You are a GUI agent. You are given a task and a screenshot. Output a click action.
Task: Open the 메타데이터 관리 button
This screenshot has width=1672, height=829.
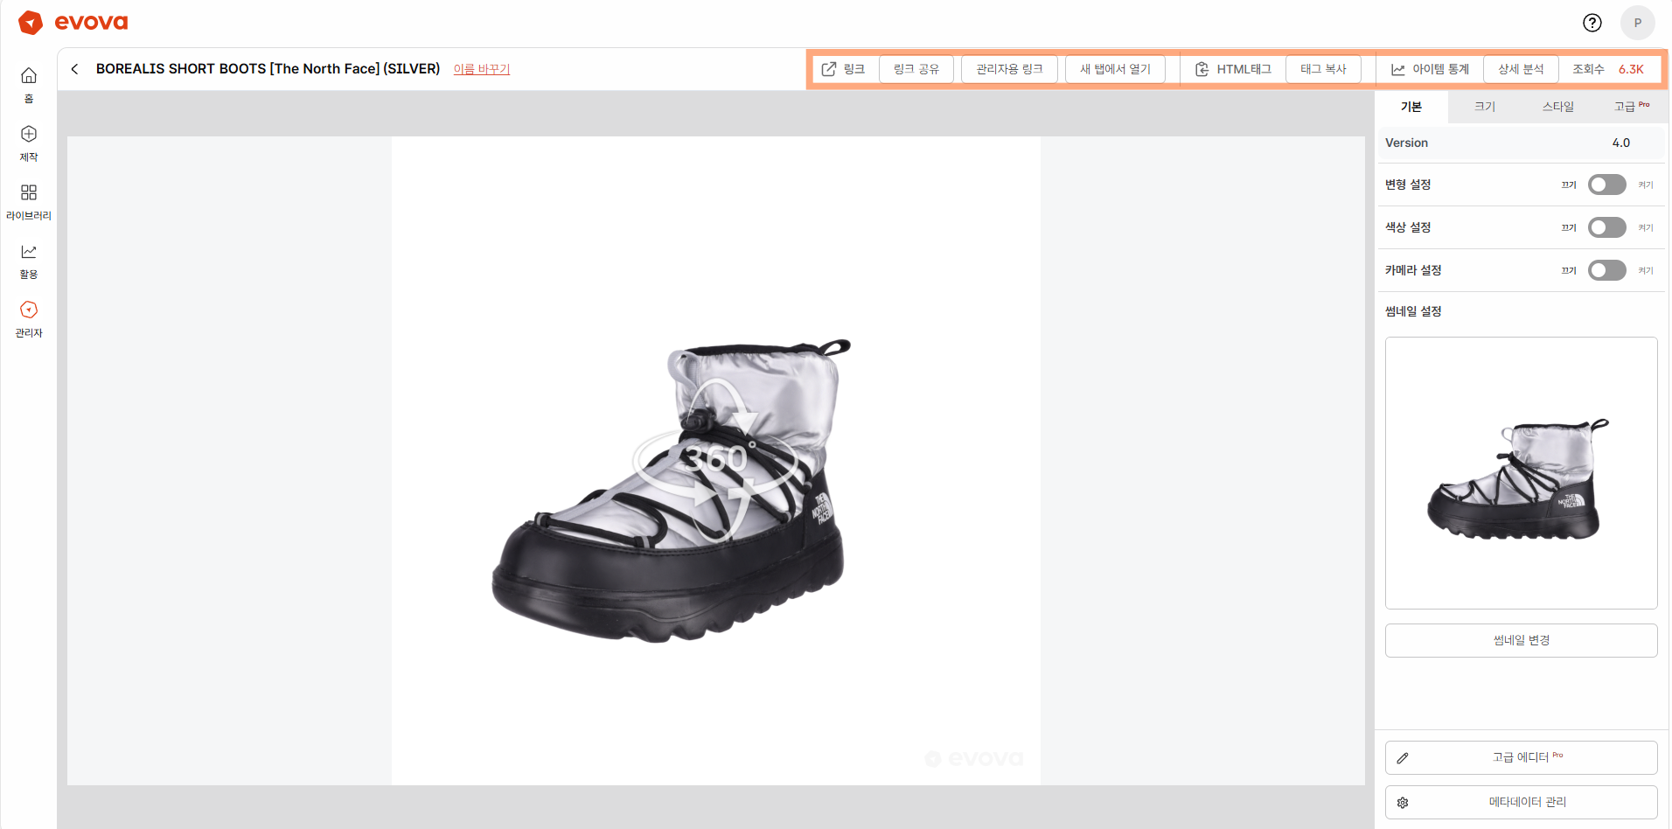point(1521,802)
